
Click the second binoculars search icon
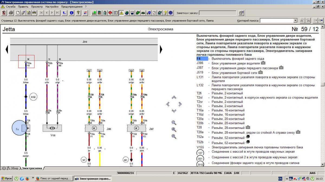click(x=308, y=20)
